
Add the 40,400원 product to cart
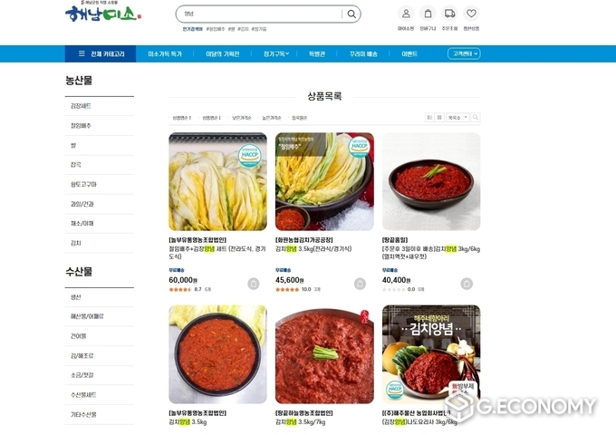pyautogui.click(x=467, y=284)
